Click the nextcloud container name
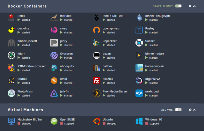This screenshot has width=204, height=131. point(152,91)
